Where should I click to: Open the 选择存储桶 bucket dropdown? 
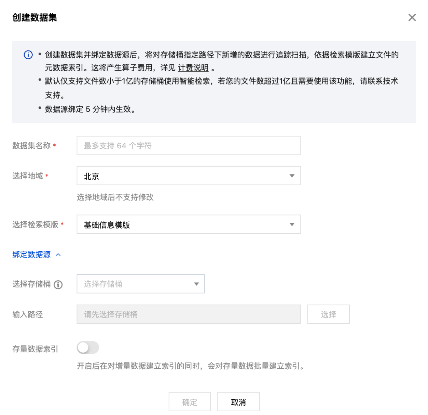140,284
